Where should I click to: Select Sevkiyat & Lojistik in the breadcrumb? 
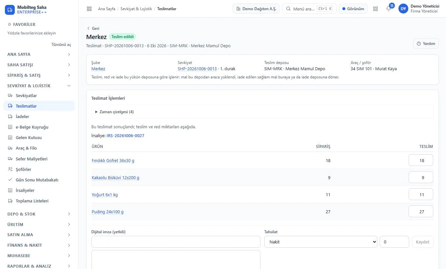[136, 9]
